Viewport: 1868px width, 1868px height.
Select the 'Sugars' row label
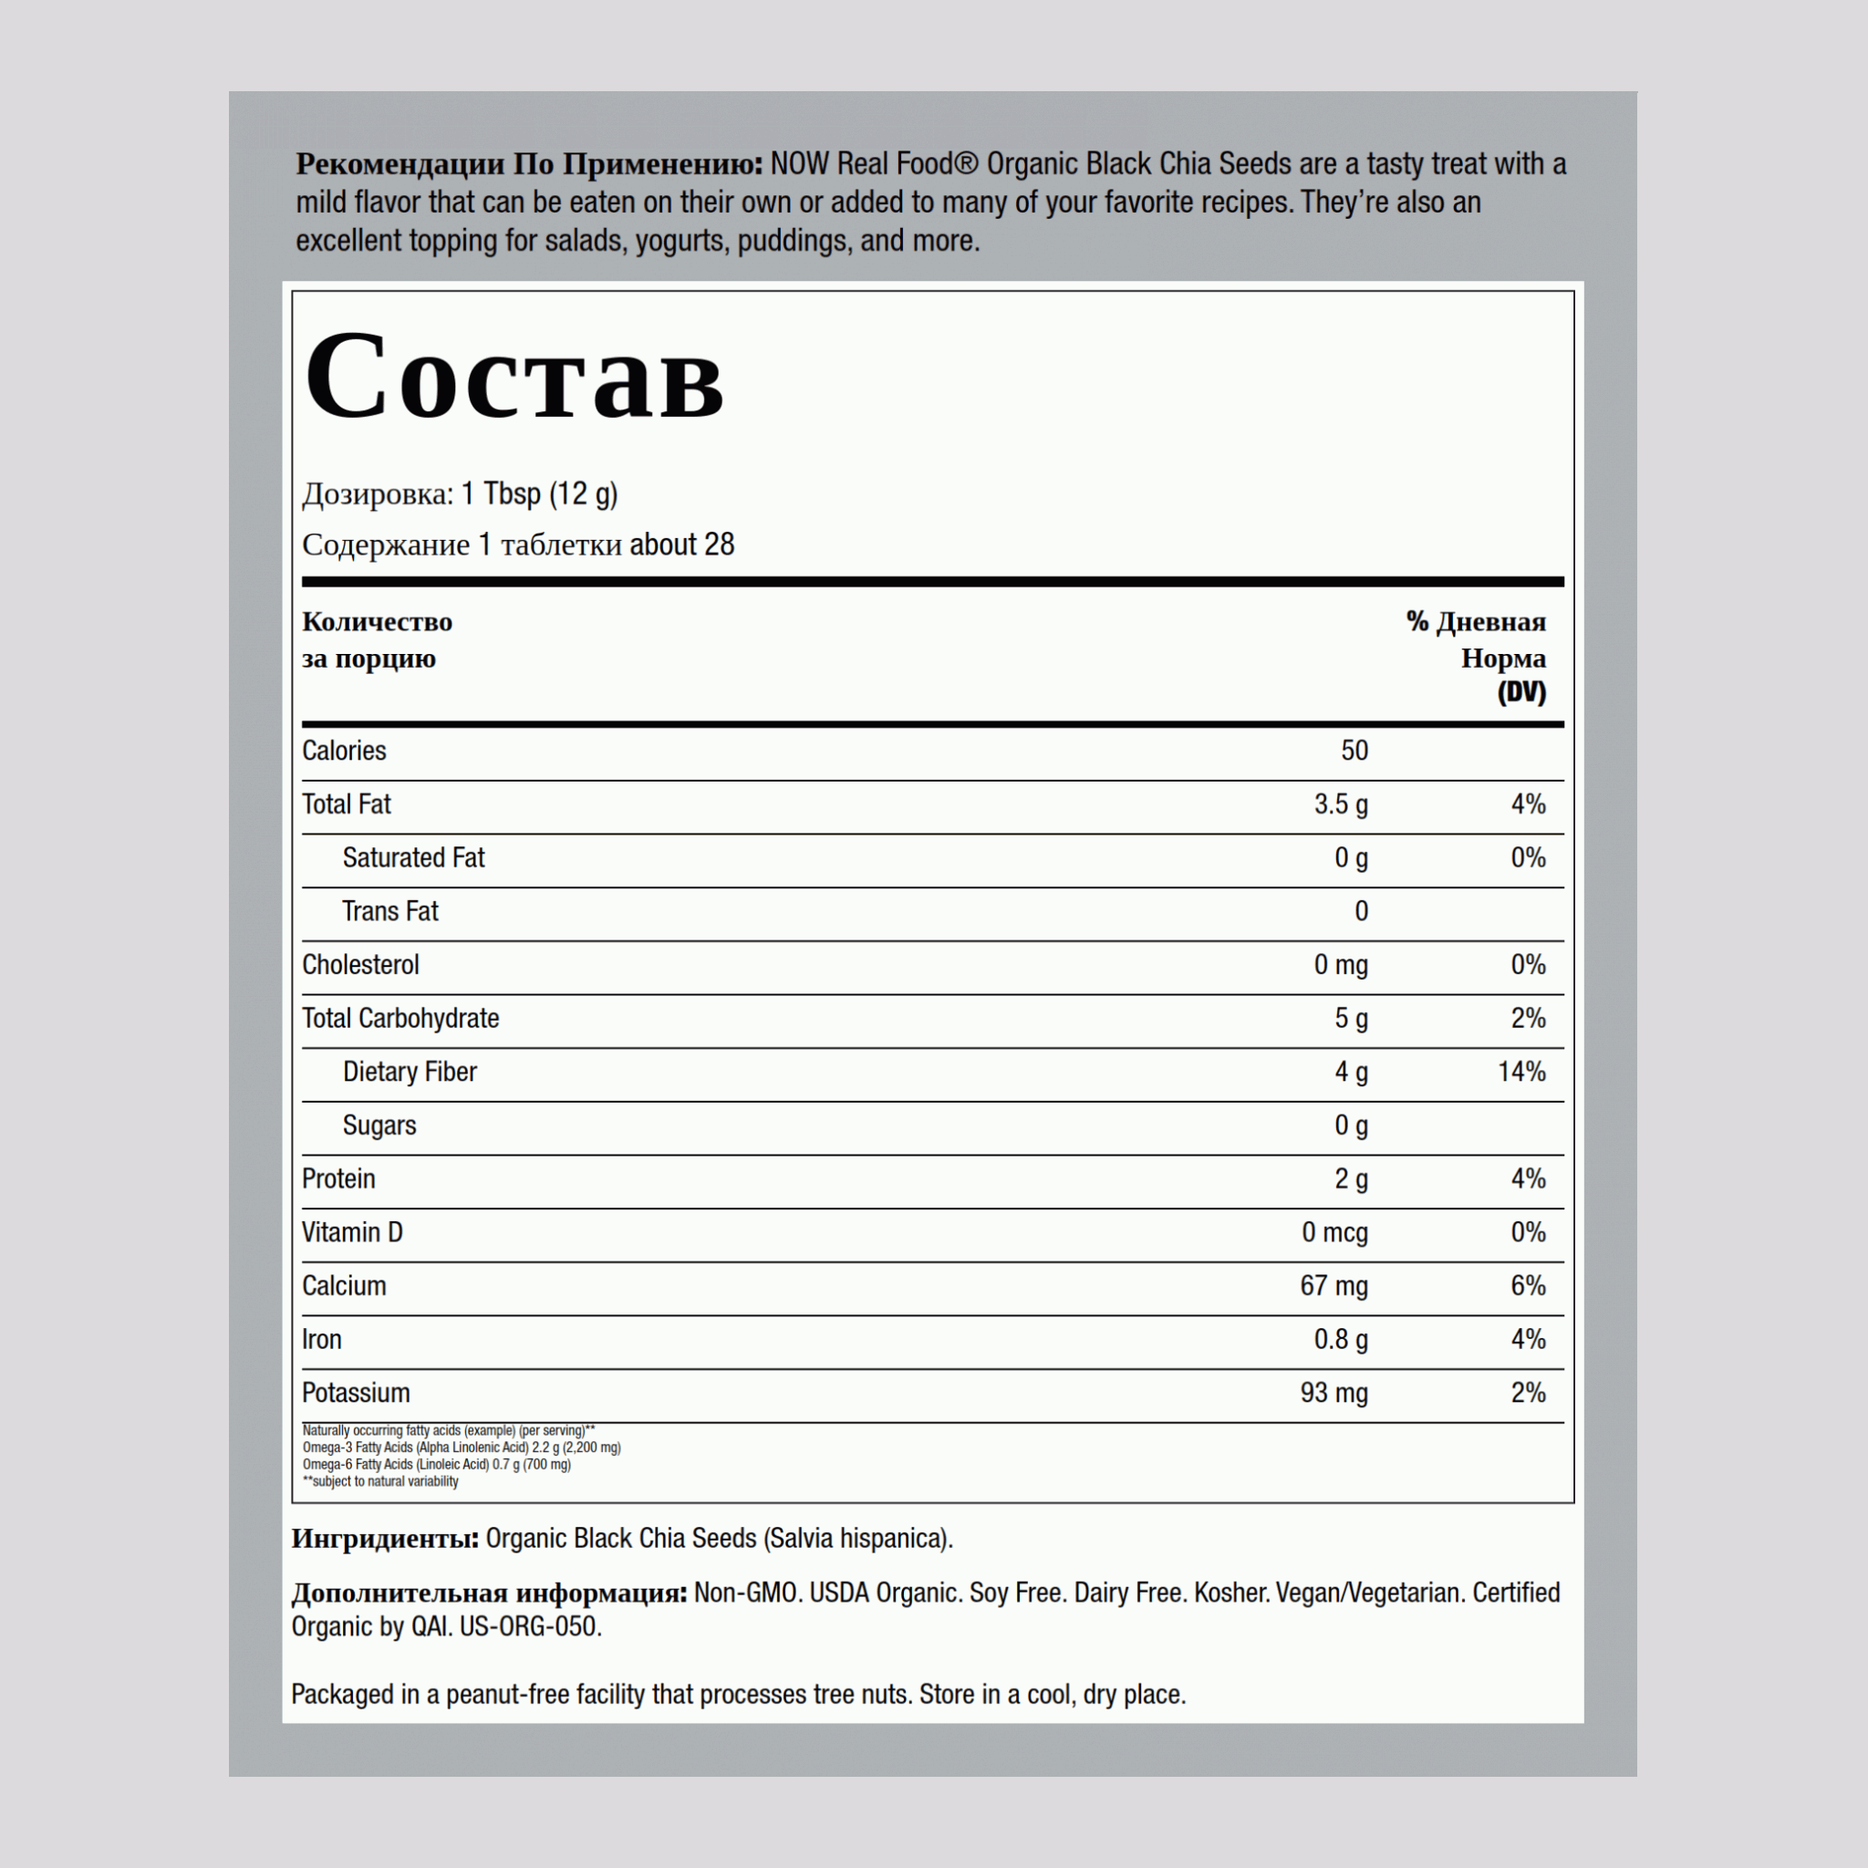pos(380,1126)
